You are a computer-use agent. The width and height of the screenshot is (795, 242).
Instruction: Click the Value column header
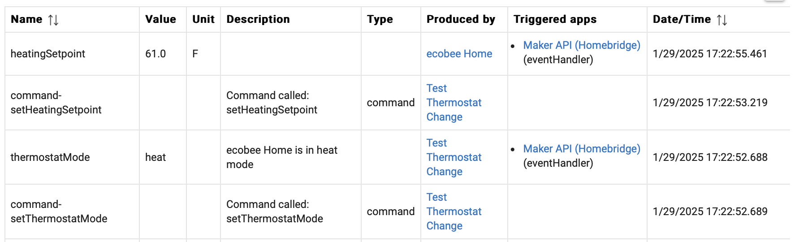pyautogui.click(x=160, y=19)
